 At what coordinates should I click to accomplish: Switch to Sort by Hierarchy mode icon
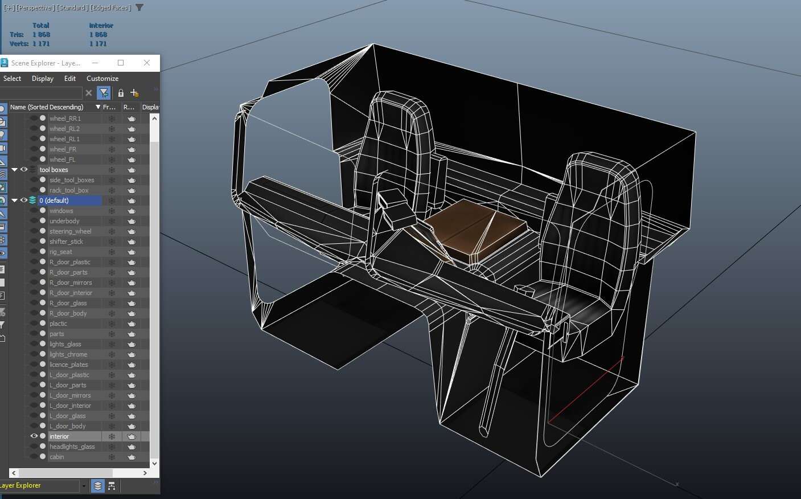click(112, 486)
